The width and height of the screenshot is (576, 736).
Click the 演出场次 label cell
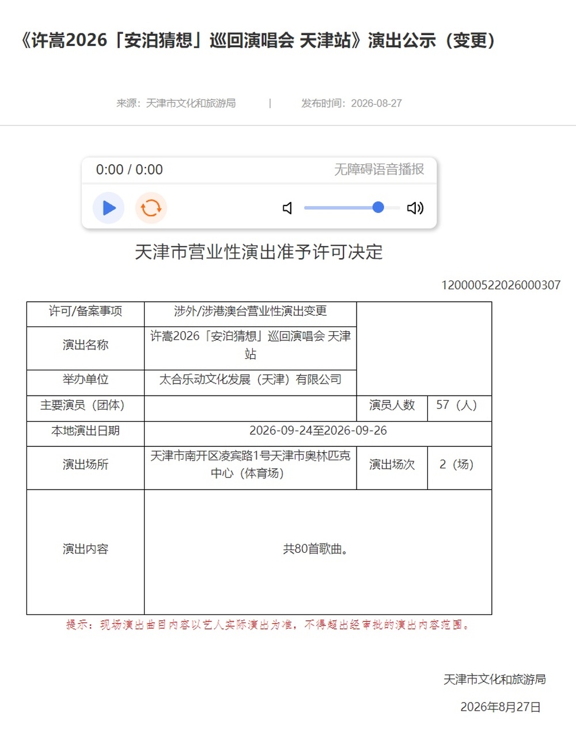[392, 468]
